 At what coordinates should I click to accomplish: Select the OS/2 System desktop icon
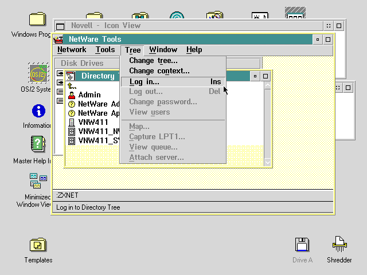coord(38,73)
